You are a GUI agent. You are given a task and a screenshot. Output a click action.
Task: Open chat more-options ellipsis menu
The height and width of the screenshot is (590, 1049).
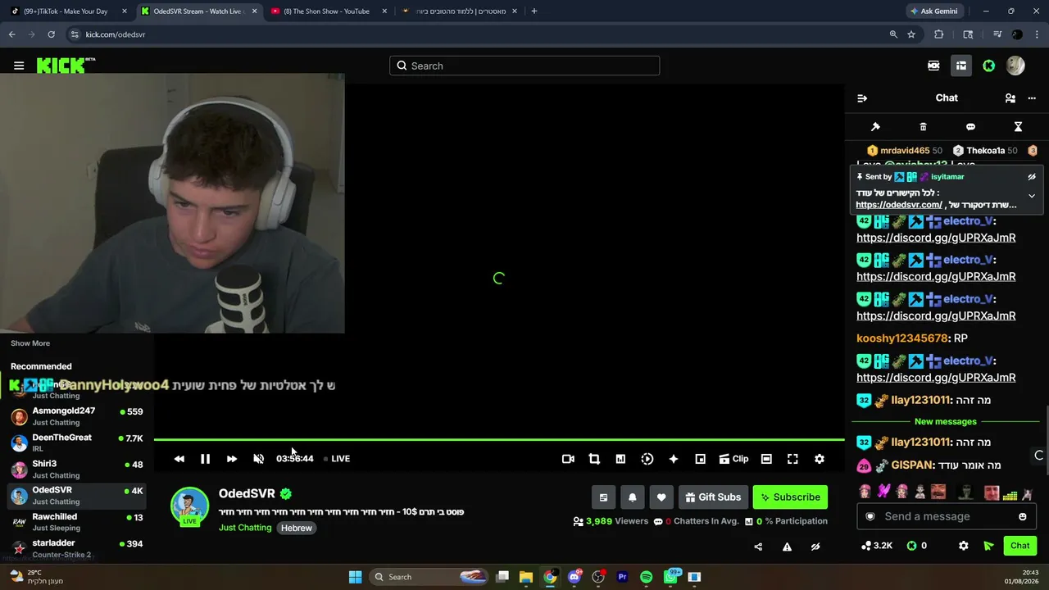pyautogui.click(x=1032, y=98)
